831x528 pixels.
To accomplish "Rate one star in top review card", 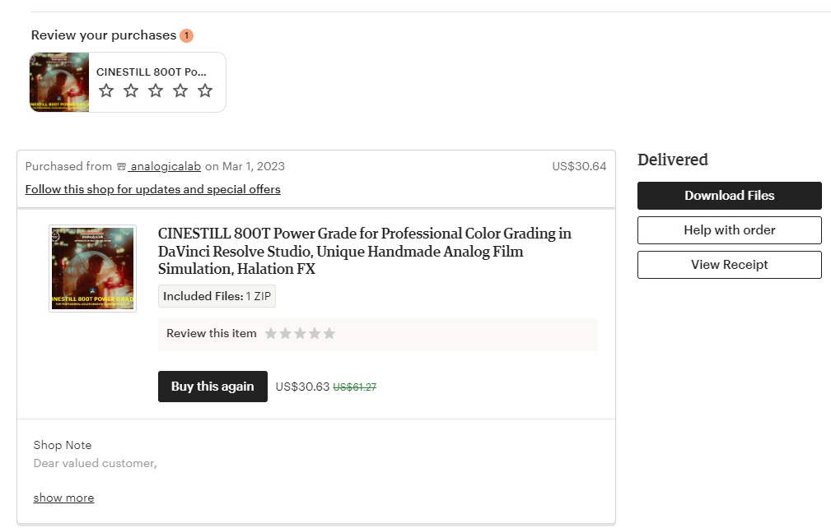I will point(106,90).
